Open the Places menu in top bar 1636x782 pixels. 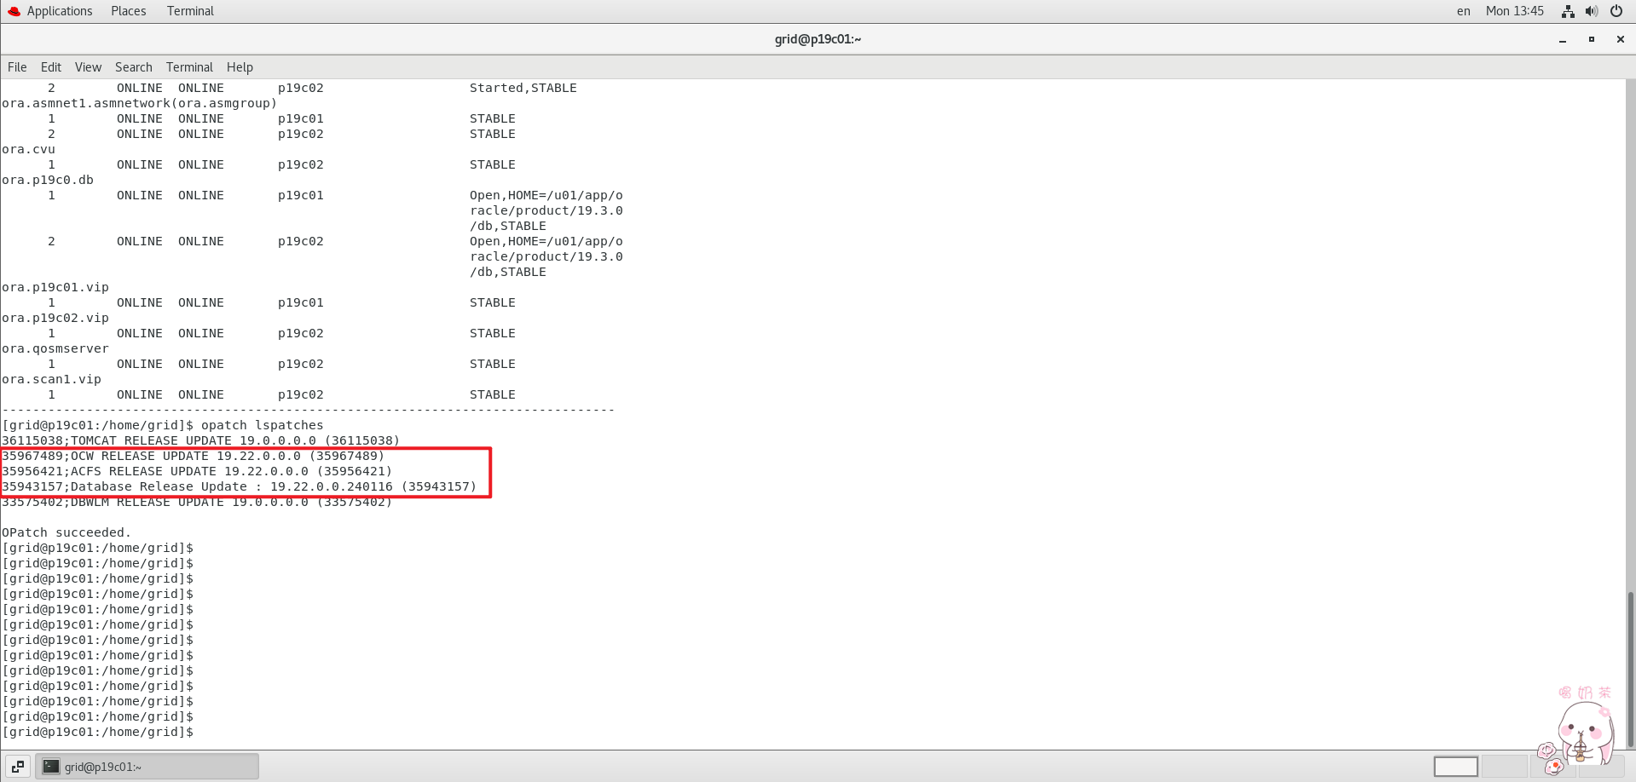pos(128,11)
